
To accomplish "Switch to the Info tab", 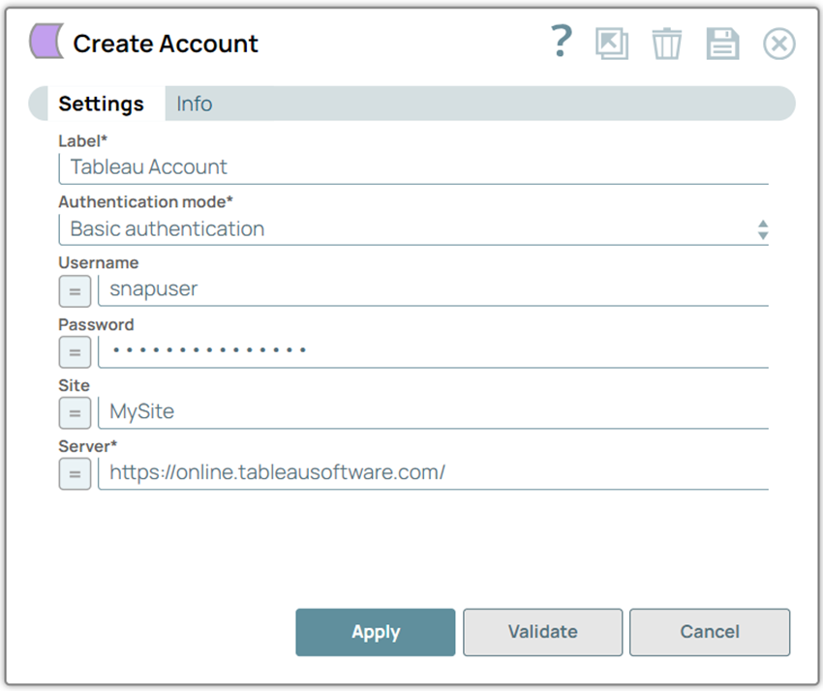I will point(194,104).
